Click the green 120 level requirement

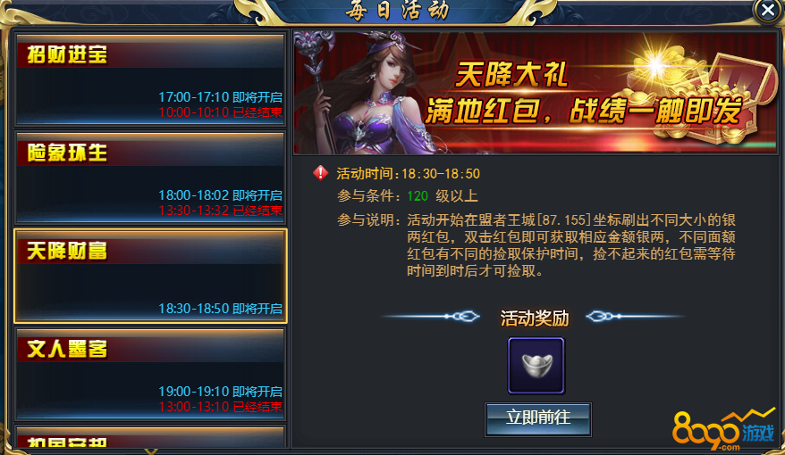(x=418, y=195)
